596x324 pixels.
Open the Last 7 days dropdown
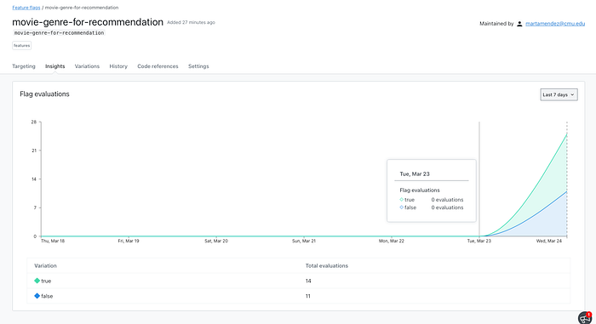tap(559, 94)
